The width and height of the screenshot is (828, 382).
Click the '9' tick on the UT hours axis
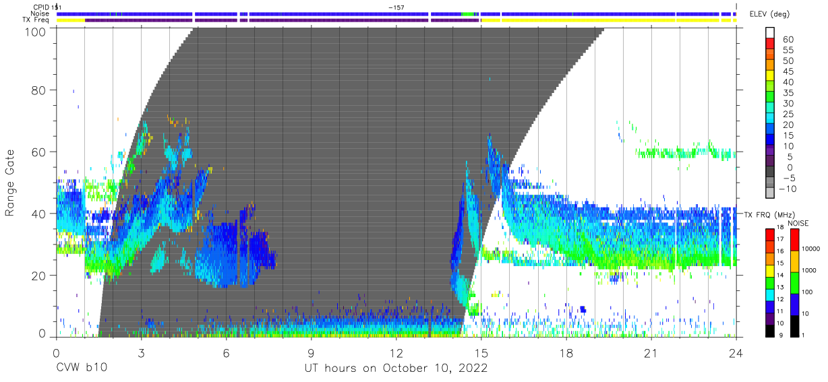pos(312,352)
